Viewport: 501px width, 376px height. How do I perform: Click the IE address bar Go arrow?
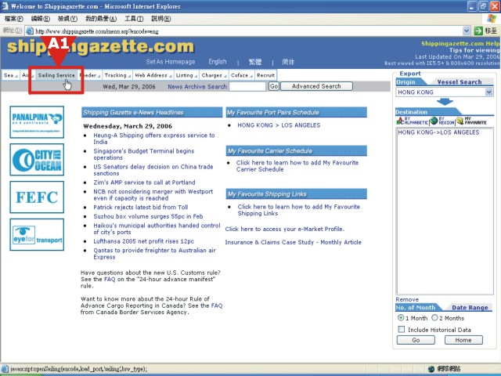(478, 31)
